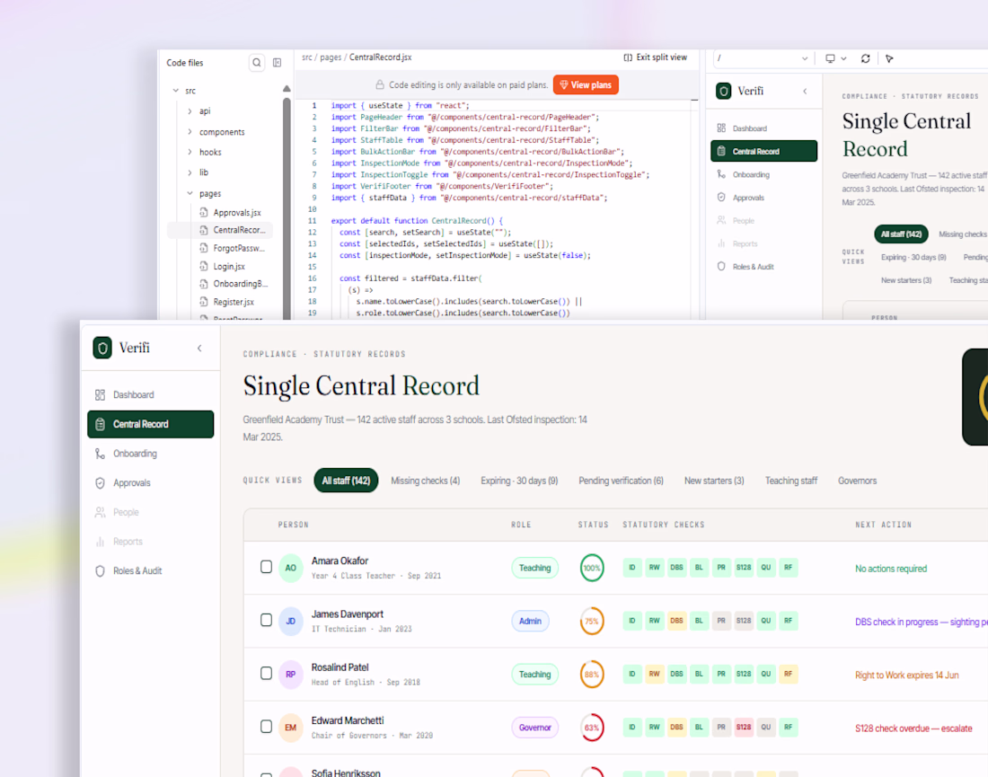Click Exit split view
The width and height of the screenshot is (988, 777).
pyautogui.click(x=656, y=57)
